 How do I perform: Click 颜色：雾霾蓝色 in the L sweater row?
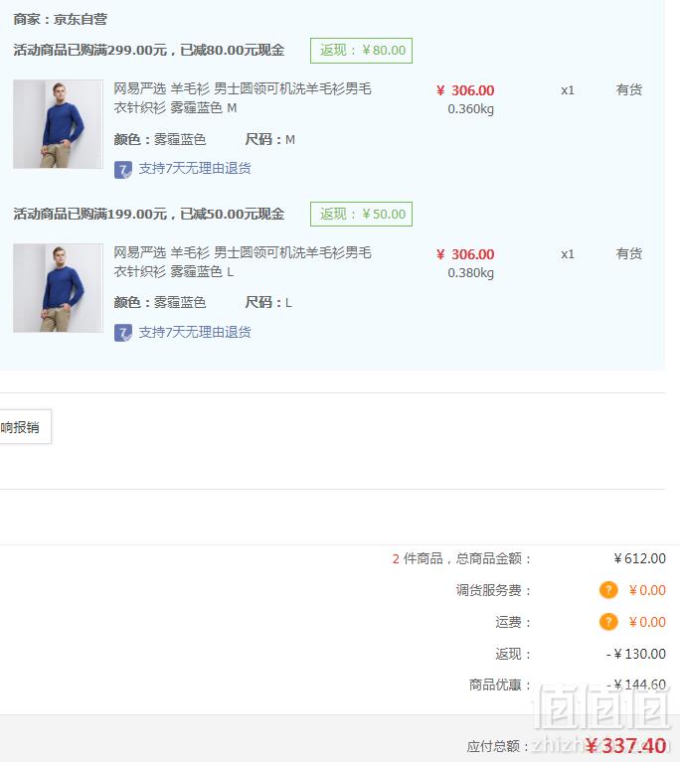160,303
